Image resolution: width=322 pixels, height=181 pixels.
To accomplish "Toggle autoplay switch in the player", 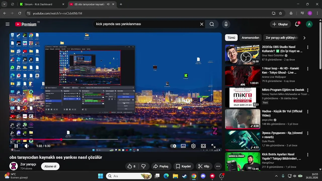I will point(173,146).
